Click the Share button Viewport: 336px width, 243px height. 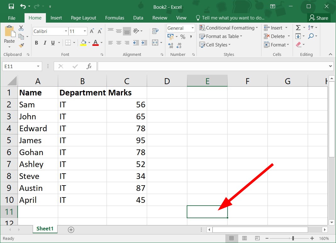[x=318, y=18]
